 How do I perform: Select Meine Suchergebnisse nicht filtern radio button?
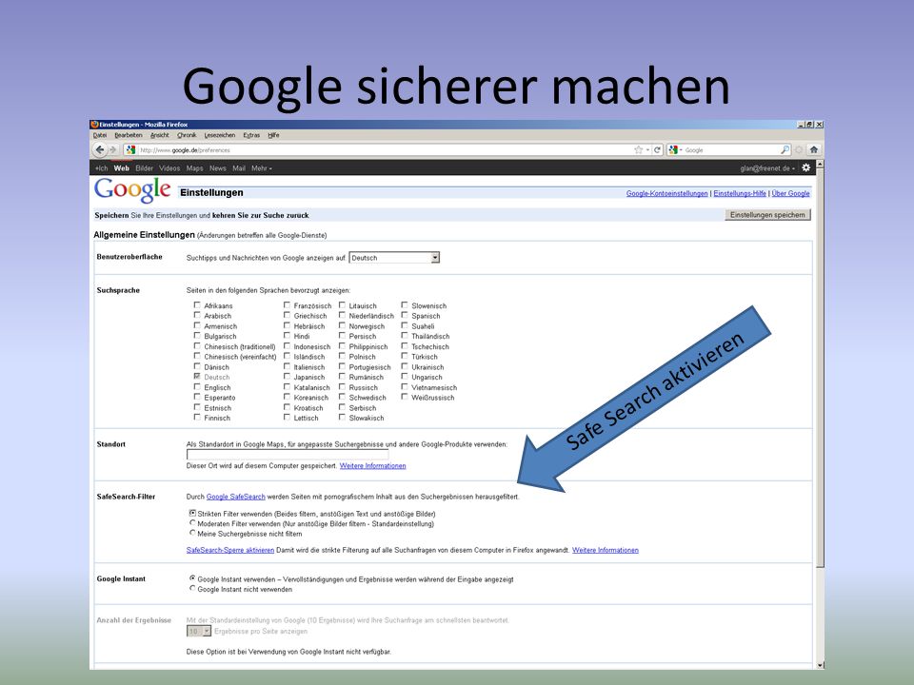tap(192, 533)
